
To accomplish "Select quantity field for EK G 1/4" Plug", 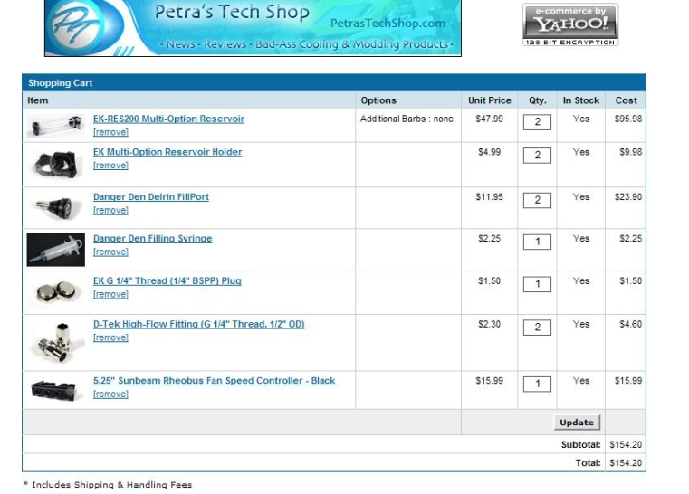I will tap(537, 284).
